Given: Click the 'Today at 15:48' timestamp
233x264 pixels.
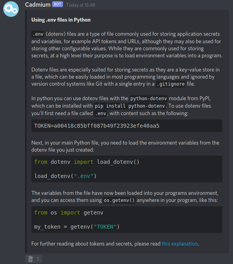Looking at the screenshot, I should tap(81, 5).
